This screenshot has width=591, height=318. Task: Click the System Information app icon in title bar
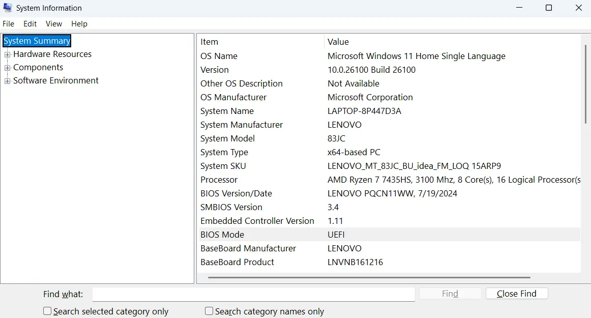point(8,8)
